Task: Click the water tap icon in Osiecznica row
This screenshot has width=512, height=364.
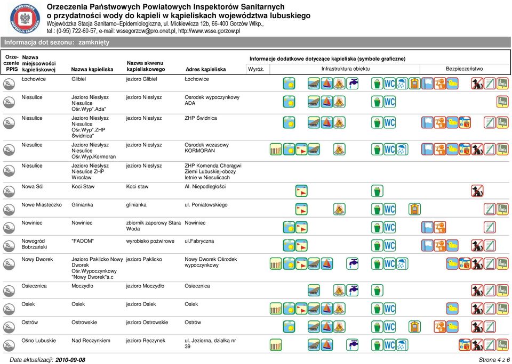Action: 352,291
